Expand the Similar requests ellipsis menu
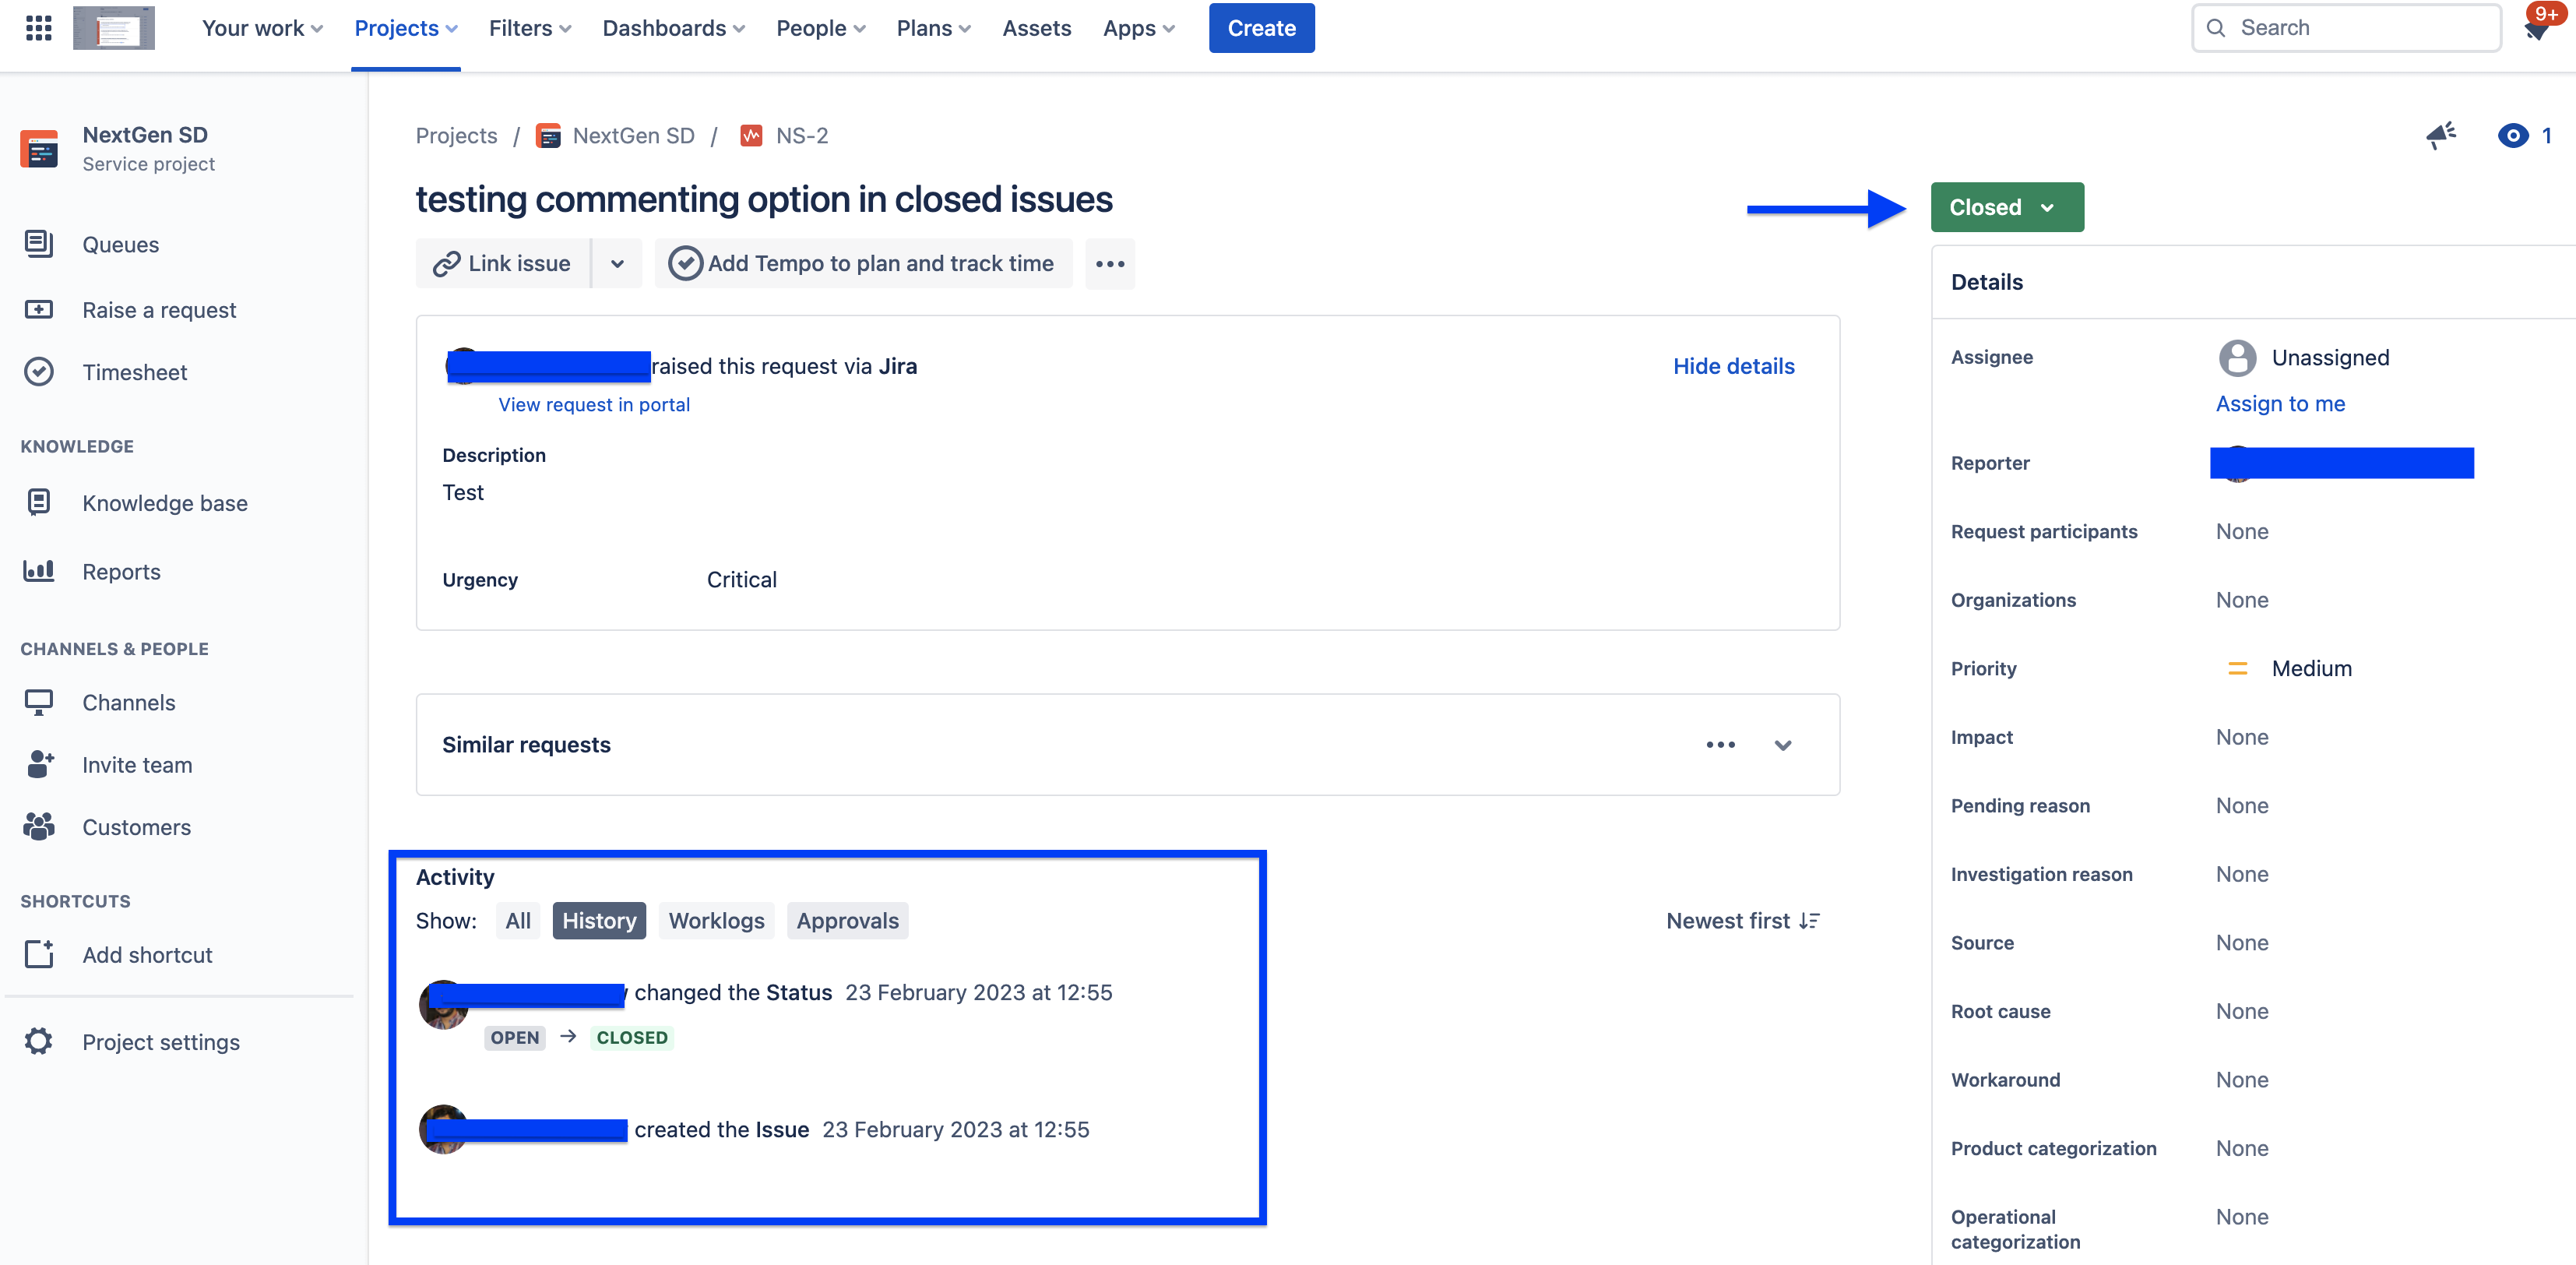Image resolution: width=2576 pixels, height=1265 pixels. pos(1722,744)
